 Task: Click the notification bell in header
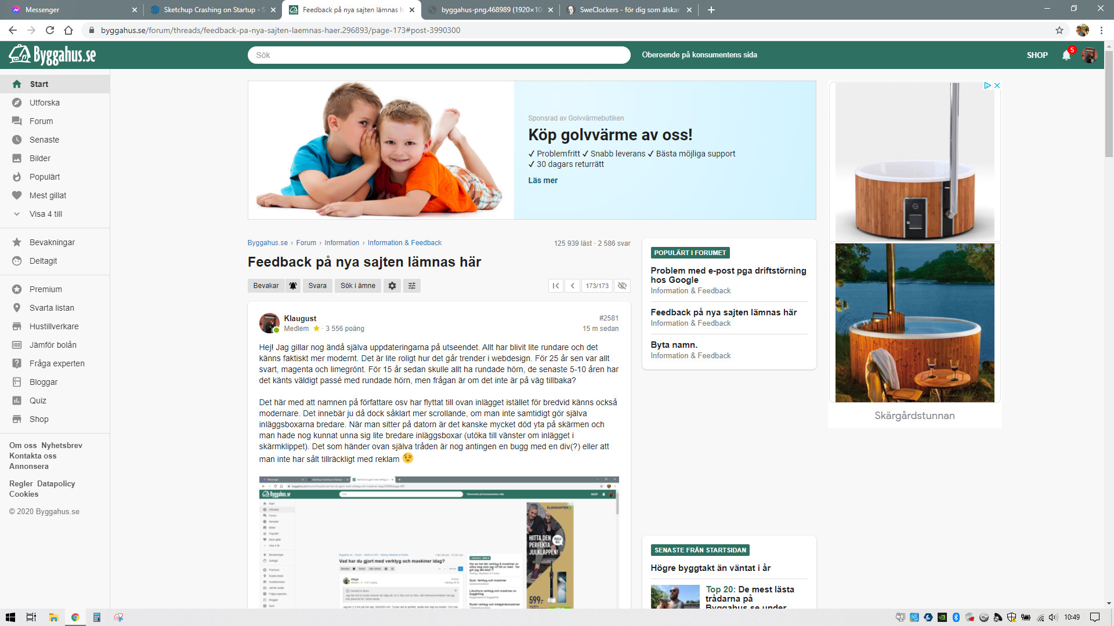tap(1066, 55)
